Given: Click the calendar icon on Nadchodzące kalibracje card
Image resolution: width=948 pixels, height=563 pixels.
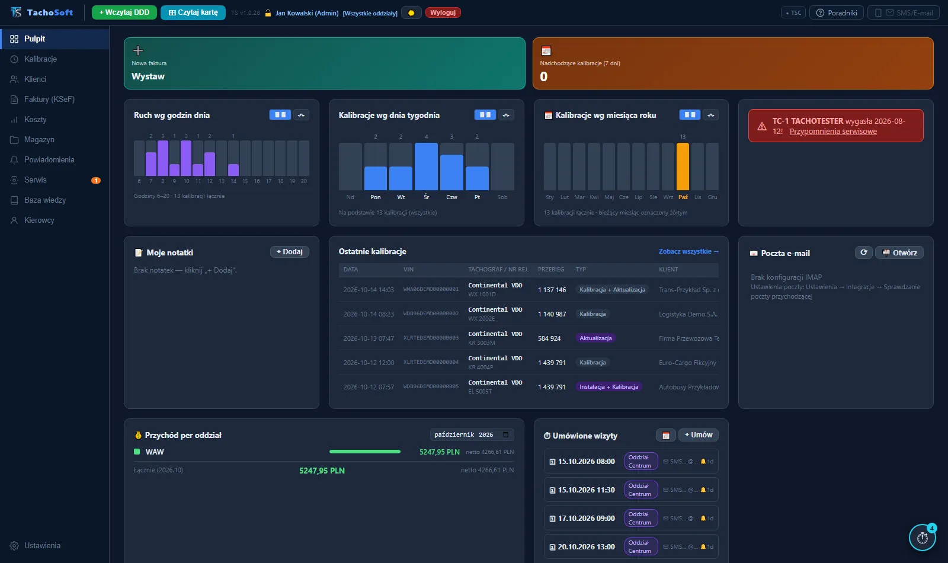Looking at the screenshot, I should pyautogui.click(x=546, y=51).
